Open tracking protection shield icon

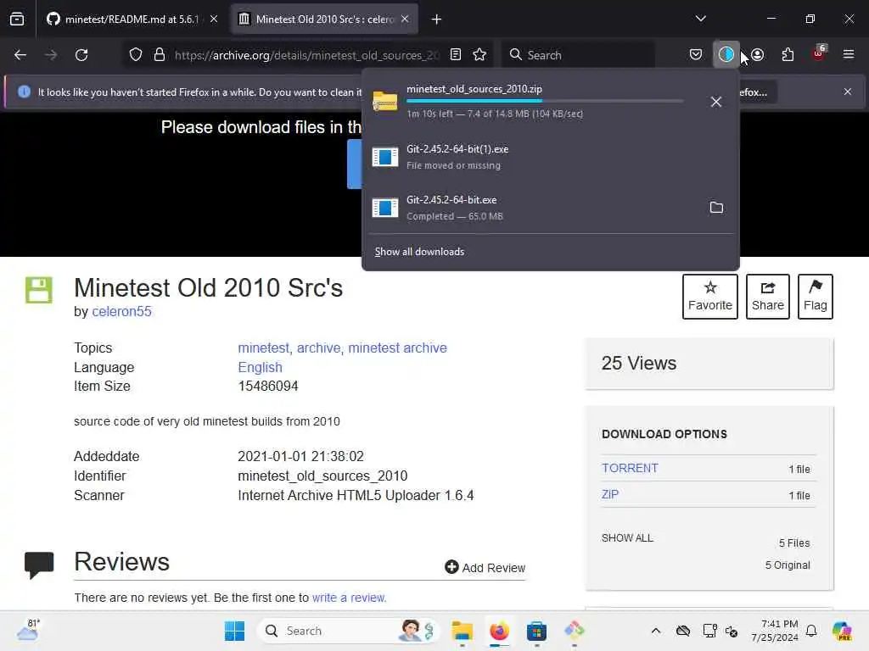pyautogui.click(x=136, y=55)
